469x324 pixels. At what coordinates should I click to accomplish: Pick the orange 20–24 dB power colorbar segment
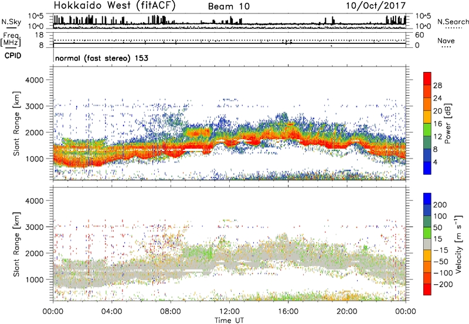tap(427, 105)
